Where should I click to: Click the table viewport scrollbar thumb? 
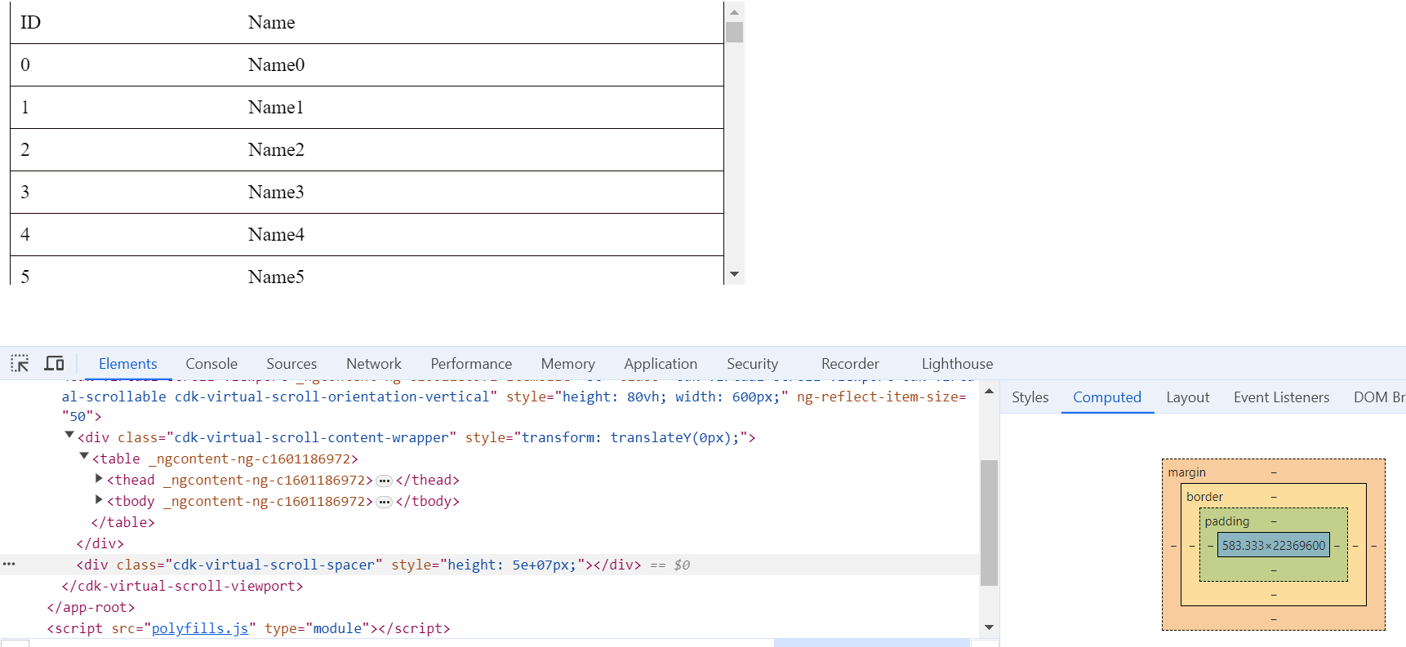(734, 32)
